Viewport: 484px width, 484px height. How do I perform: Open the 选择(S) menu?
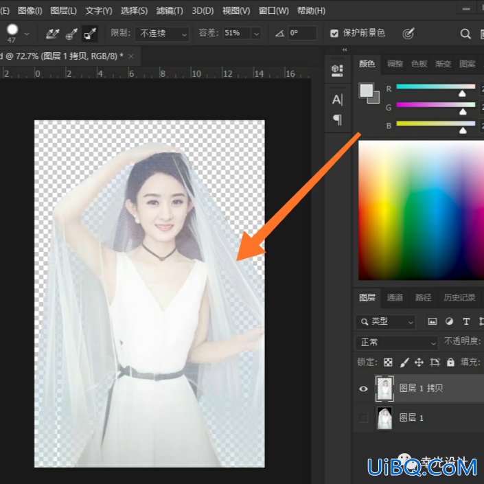[134, 11]
